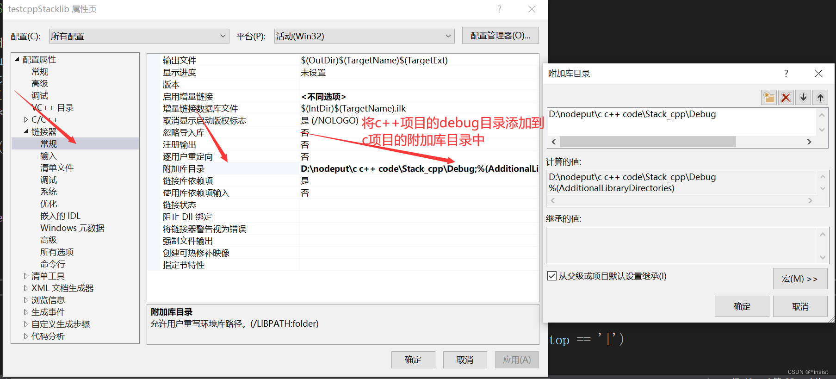836x379 pixels.
Task: Expand the C/C++ tree node
Action: 26,120
